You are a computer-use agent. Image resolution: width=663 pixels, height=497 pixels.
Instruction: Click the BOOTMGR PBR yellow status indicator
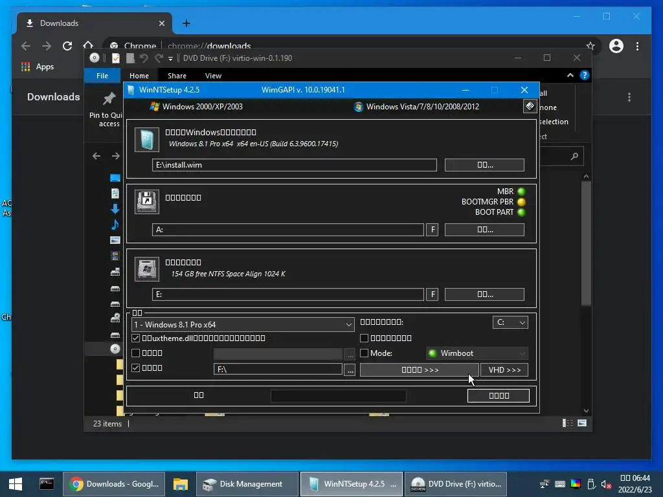[x=521, y=202]
